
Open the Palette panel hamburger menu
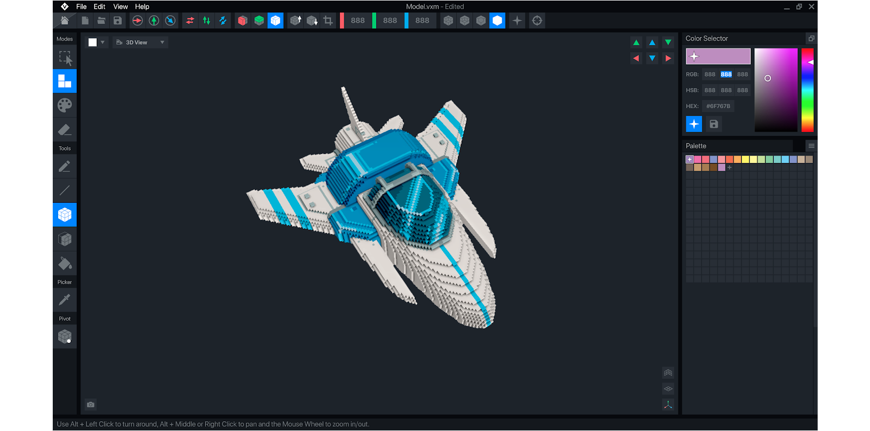(x=811, y=146)
